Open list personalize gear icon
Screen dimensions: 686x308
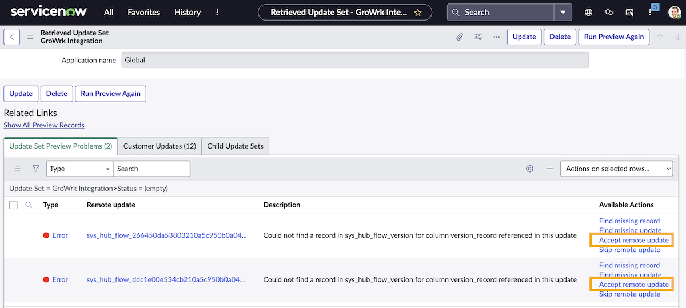[529, 169]
